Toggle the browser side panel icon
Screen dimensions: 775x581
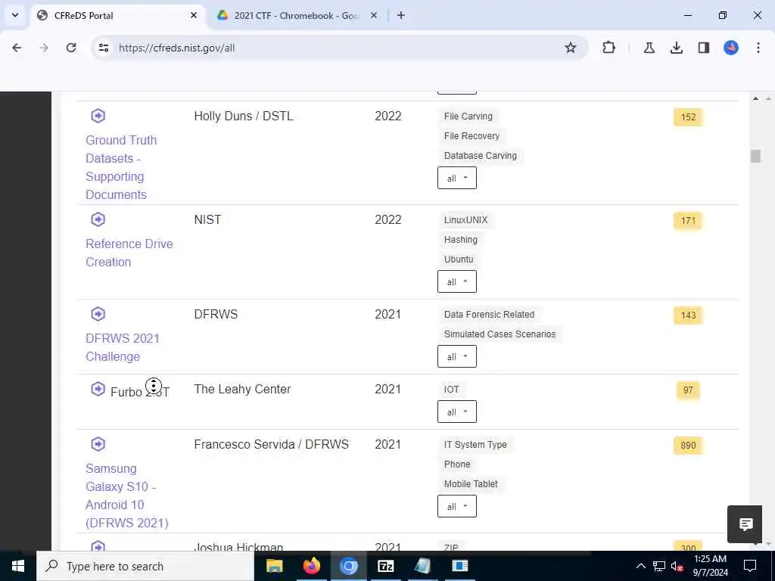coord(704,48)
